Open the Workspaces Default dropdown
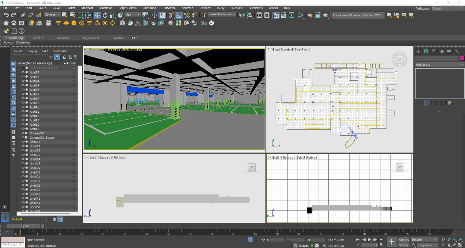The height and width of the screenshot is (248, 465). point(447,8)
